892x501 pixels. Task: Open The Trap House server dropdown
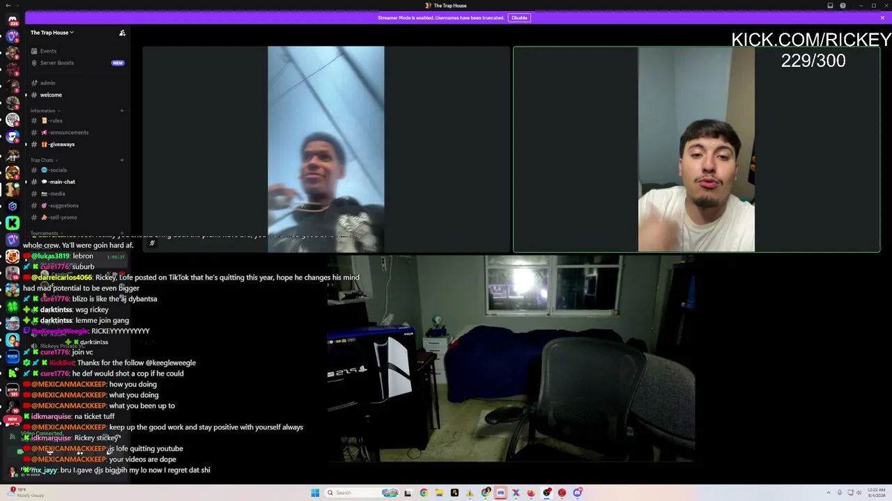[52, 33]
